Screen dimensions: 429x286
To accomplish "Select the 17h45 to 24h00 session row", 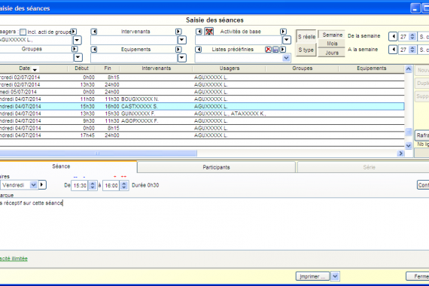I will coord(202,135).
